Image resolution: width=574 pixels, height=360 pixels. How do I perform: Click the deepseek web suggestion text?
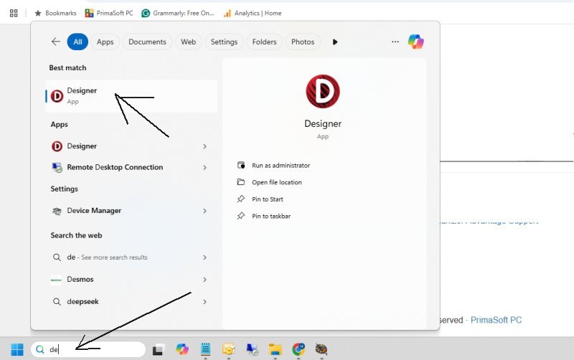(83, 302)
